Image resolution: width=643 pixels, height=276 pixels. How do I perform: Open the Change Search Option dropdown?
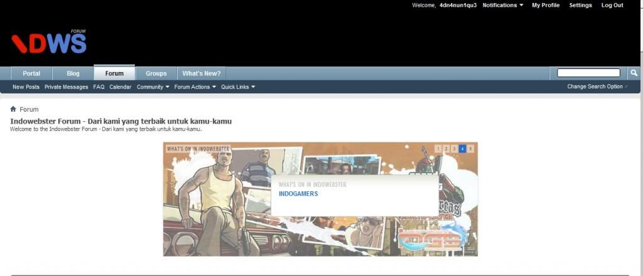point(598,87)
